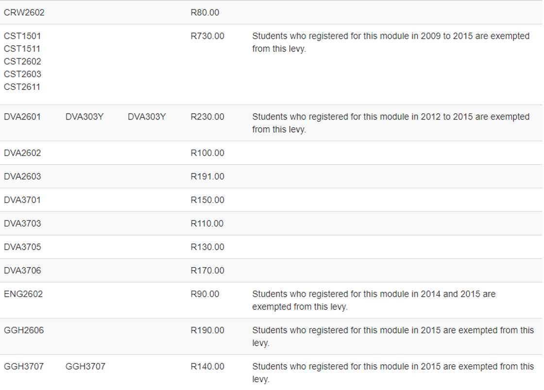Click the first DVA303Y code

85,117
